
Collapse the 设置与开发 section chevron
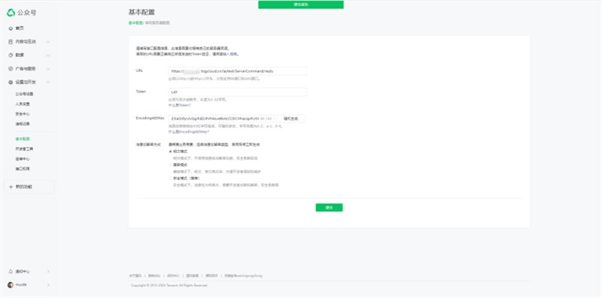click(x=48, y=82)
